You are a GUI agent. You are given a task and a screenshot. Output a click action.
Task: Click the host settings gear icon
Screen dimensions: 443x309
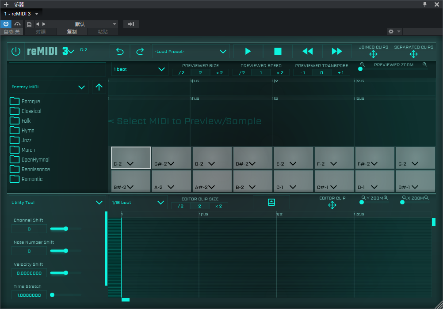391,32
